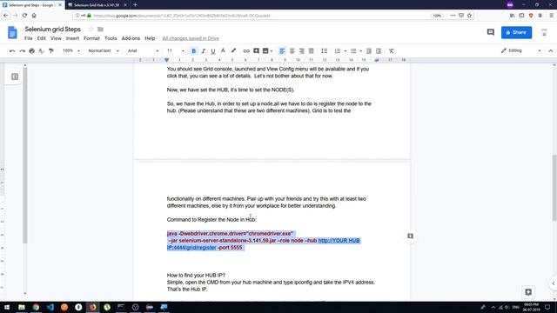Open the Help menu
Viewport: 557px width, 313px height.
pyautogui.click(x=150, y=38)
